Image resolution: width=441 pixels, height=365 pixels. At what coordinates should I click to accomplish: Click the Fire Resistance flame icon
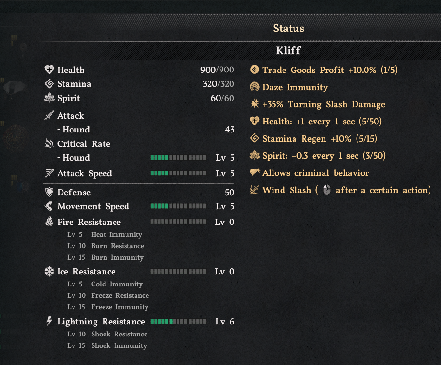50,222
